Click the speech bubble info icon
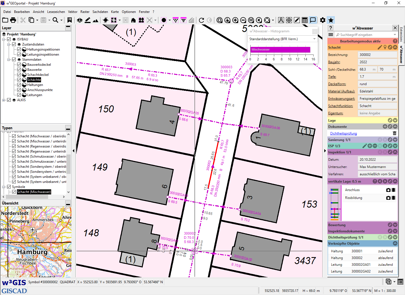The height and width of the screenshot is (295, 405). point(313,20)
